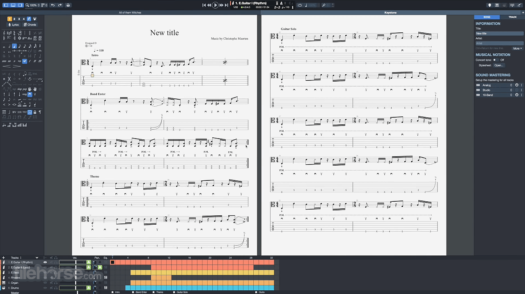Select the quarter note duration icon
The image size is (525, 294).
coord(14,46)
